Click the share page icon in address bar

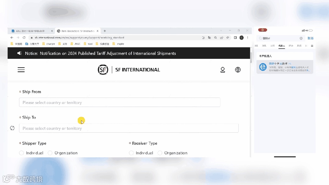coord(222,37)
